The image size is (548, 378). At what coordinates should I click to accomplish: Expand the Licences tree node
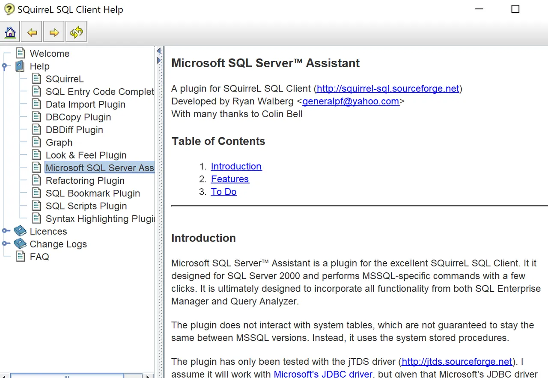tap(5, 231)
